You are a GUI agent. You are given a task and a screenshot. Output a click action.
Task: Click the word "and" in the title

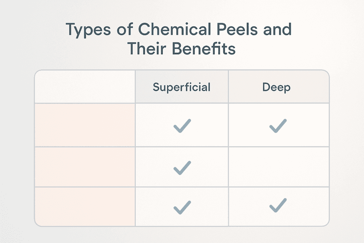click(x=278, y=30)
